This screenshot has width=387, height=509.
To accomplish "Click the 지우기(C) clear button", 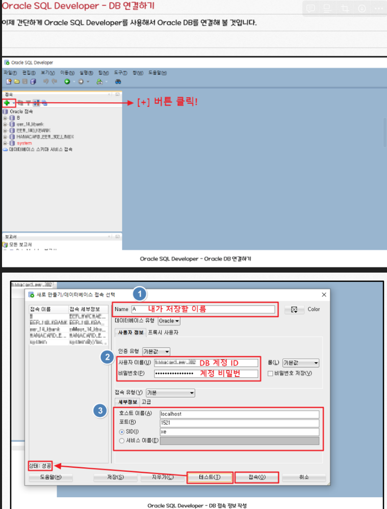I will pyautogui.click(x=163, y=477).
